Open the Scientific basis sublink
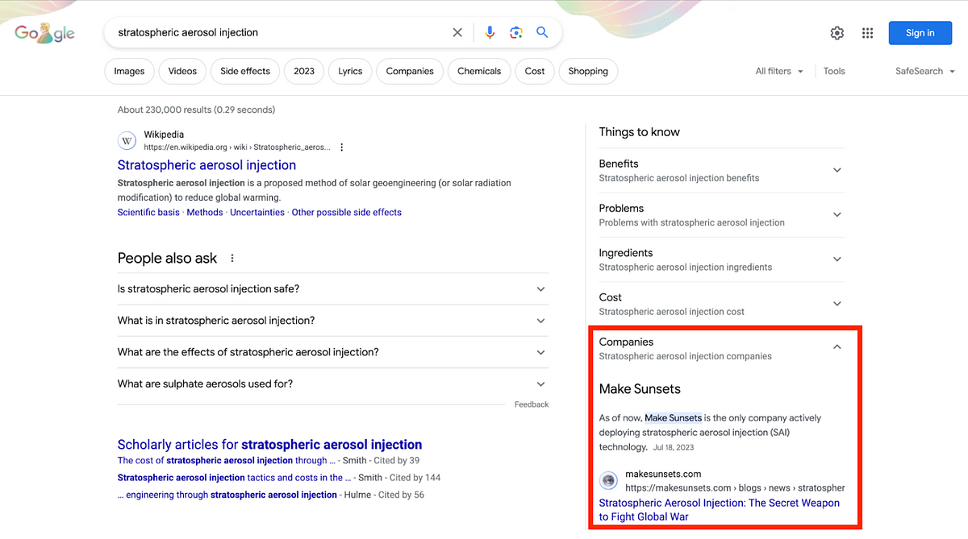 tap(148, 213)
